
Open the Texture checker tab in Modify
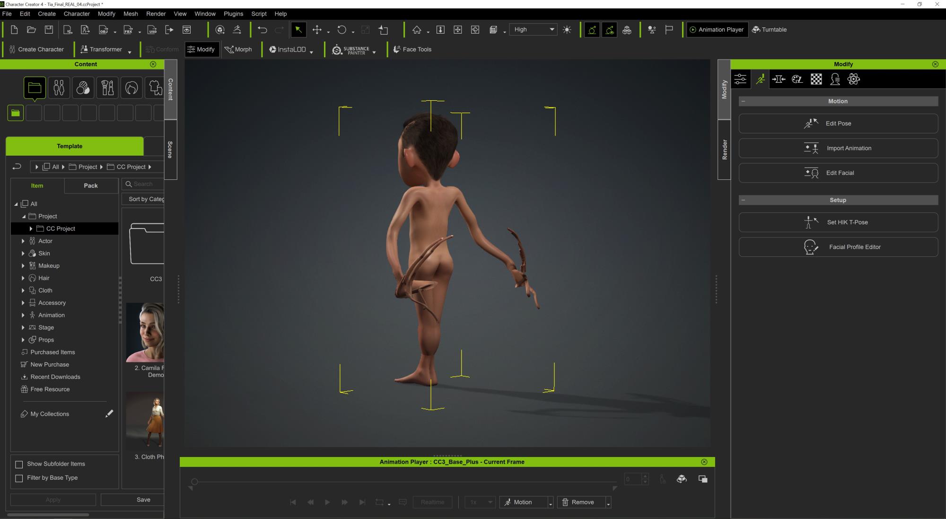(x=816, y=79)
